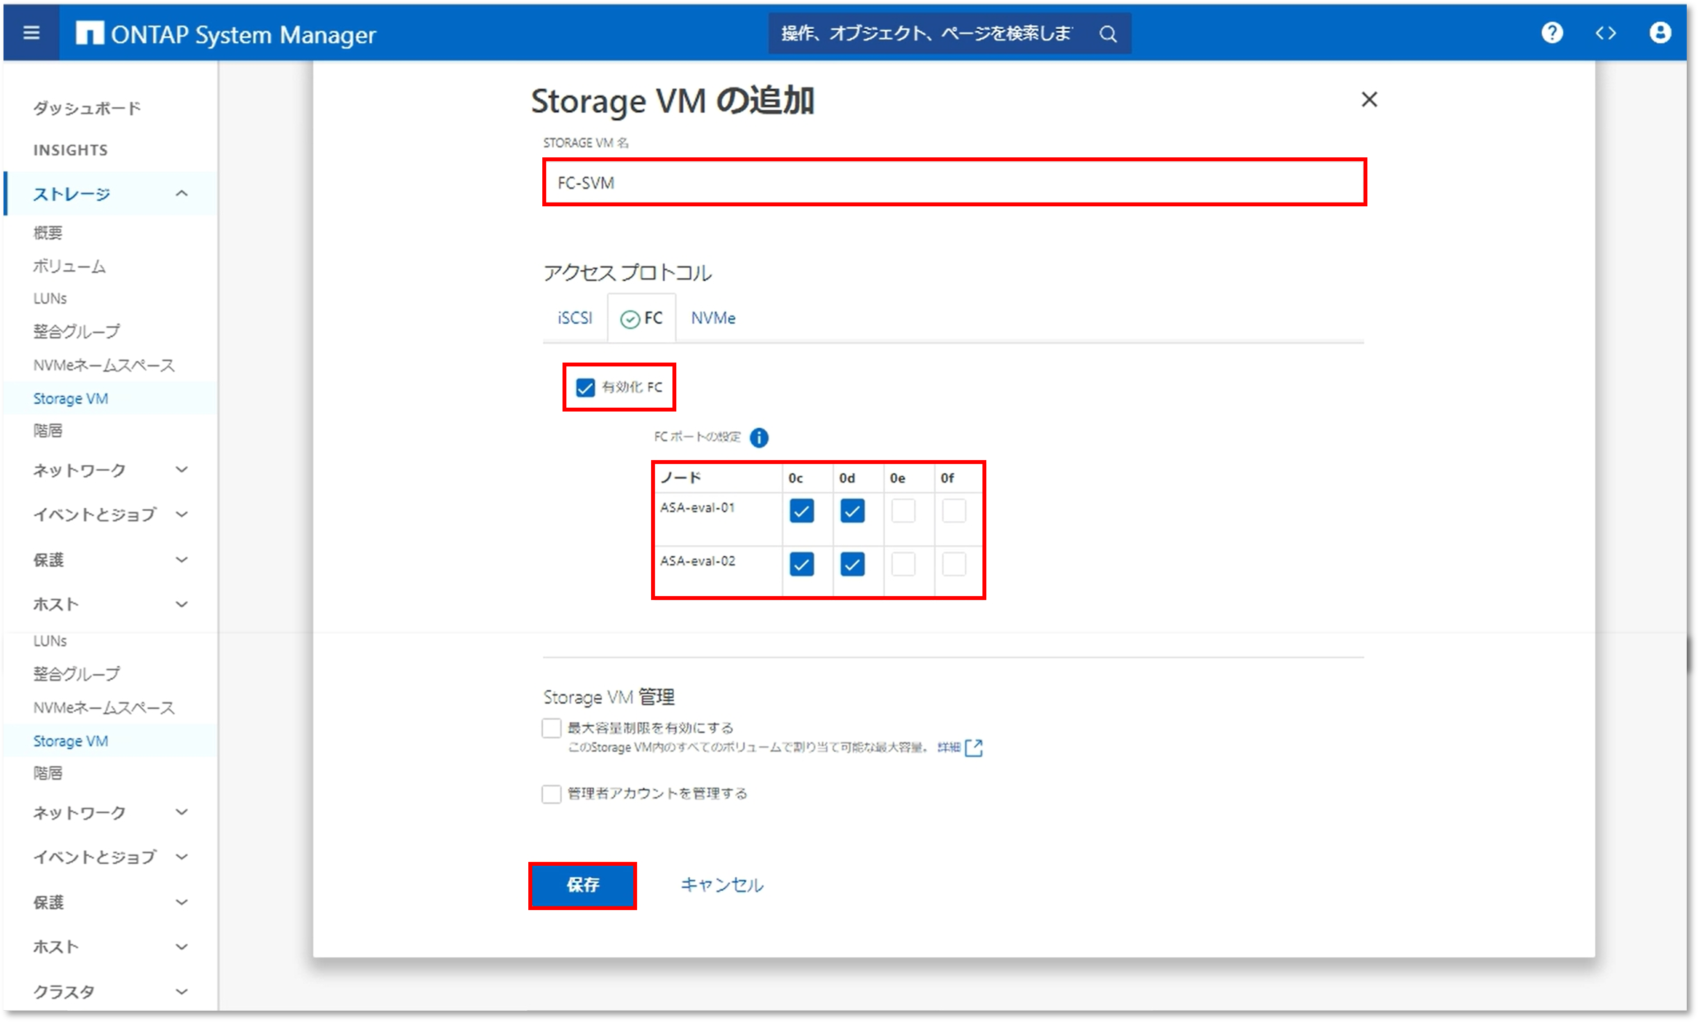Click the クラスタ sidebar heading

pyautogui.click(x=63, y=992)
